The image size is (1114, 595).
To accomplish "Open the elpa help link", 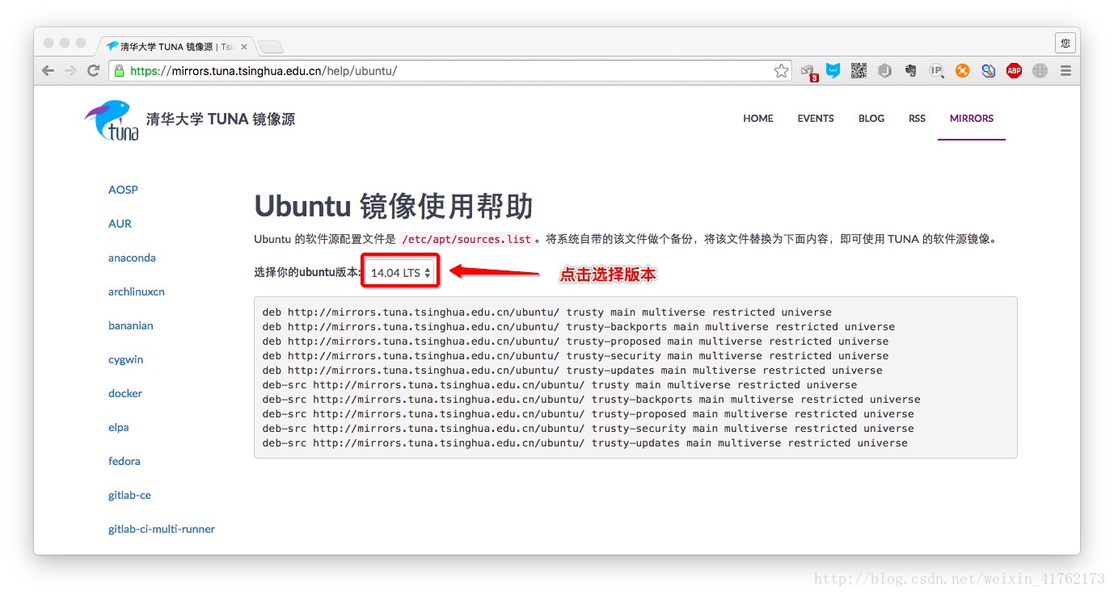I will [x=119, y=427].
